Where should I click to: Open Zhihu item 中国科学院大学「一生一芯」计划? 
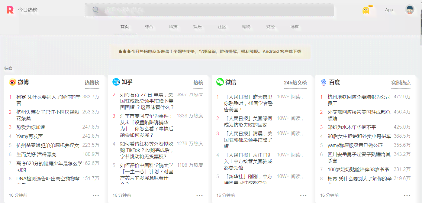[x=147, y=175]
